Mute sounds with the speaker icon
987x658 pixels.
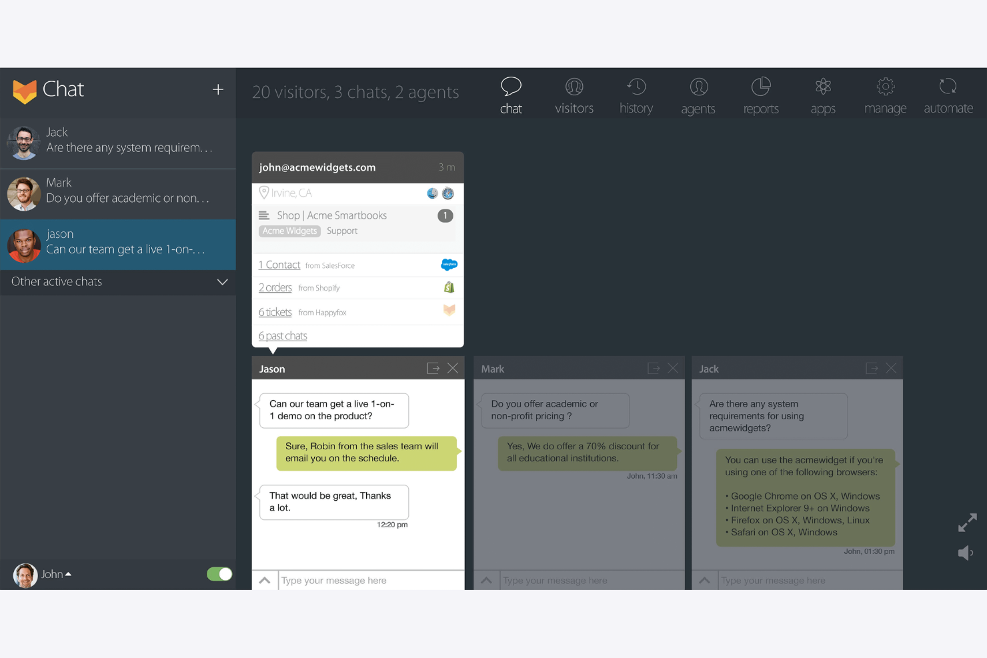(965, 553)
